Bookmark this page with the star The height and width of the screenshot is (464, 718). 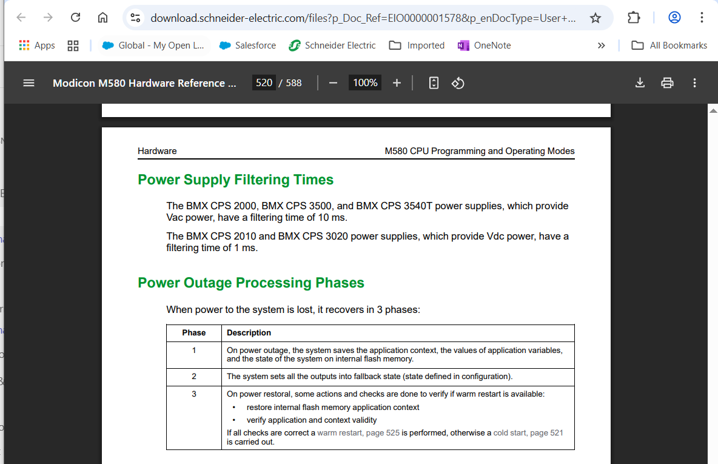click(x=596, y=18)
